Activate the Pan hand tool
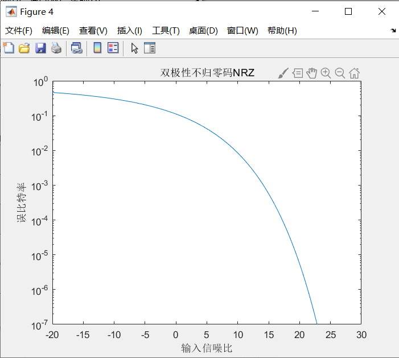This screenshot has width=399, height=358. coord(311,73)
